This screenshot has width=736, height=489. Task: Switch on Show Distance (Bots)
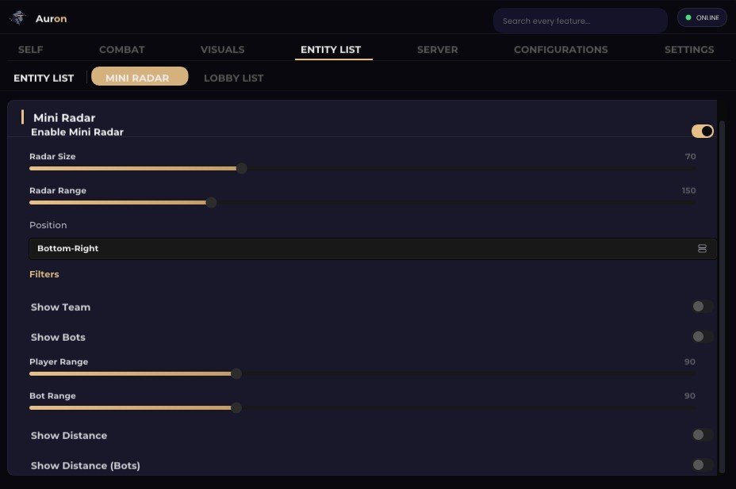(702, 465)
